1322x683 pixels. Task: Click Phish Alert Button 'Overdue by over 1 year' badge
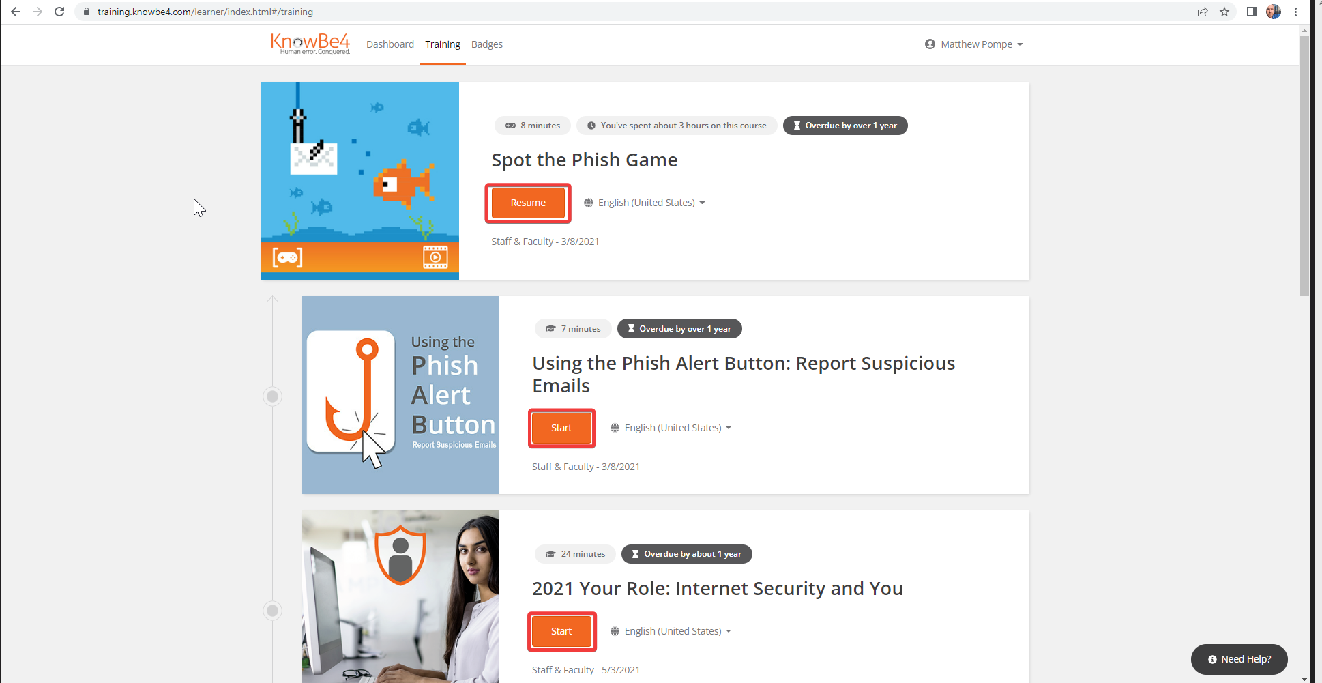[679, 329]
